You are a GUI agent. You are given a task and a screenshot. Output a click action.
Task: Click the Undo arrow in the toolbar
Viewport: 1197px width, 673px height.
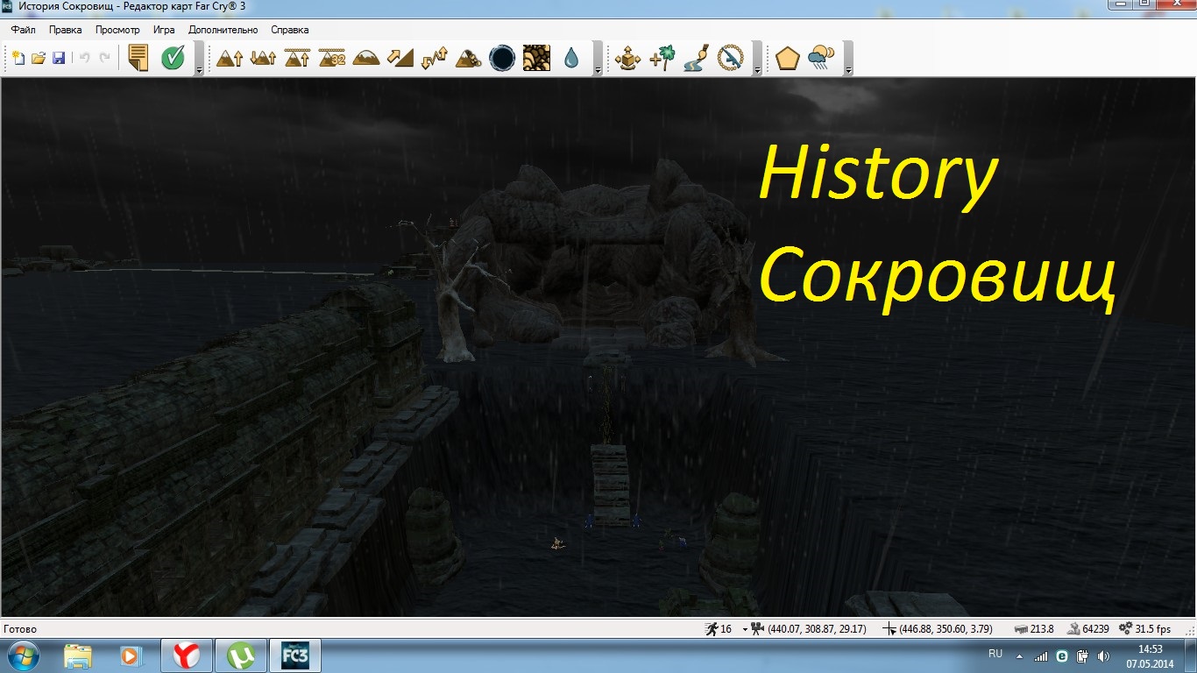[85, 58]
